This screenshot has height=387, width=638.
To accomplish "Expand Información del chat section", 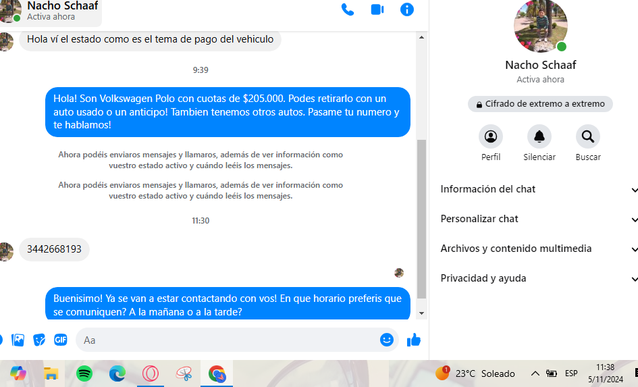I will (x=539, y=189).
